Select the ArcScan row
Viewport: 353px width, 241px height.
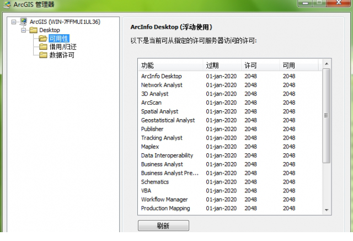pyautogui.click(x=230, y=103)
